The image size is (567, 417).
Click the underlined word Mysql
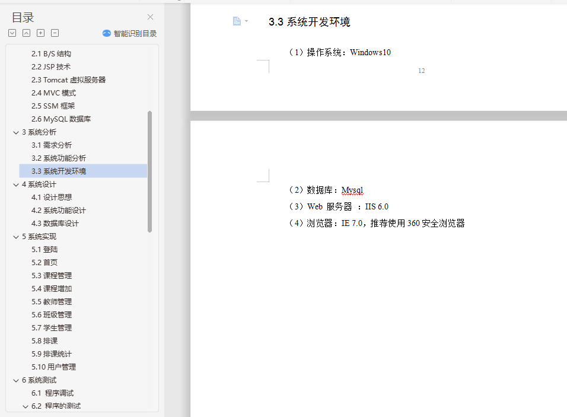tap(352, 190)
